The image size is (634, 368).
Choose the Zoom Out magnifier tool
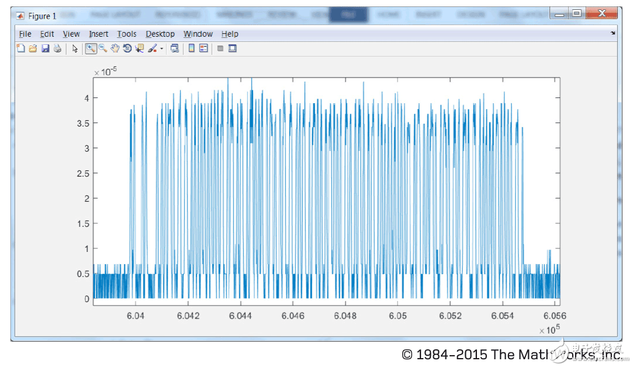pos(103,49)
